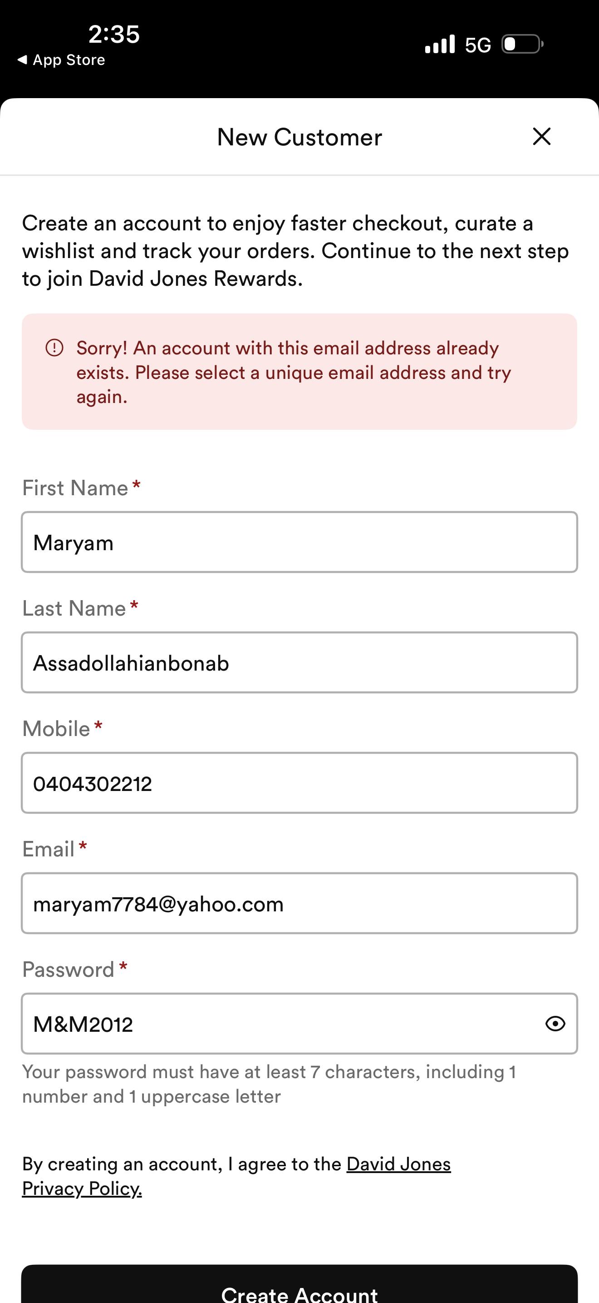Toggle password visibility eye icon
The height and width of the screenshot is (1303, 599).
(555, 1024)
